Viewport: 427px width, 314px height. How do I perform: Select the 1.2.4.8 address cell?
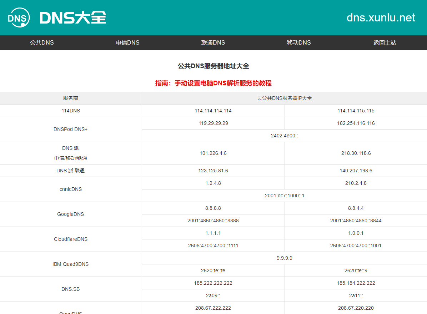pyautogui.click(x=213, y=183)
